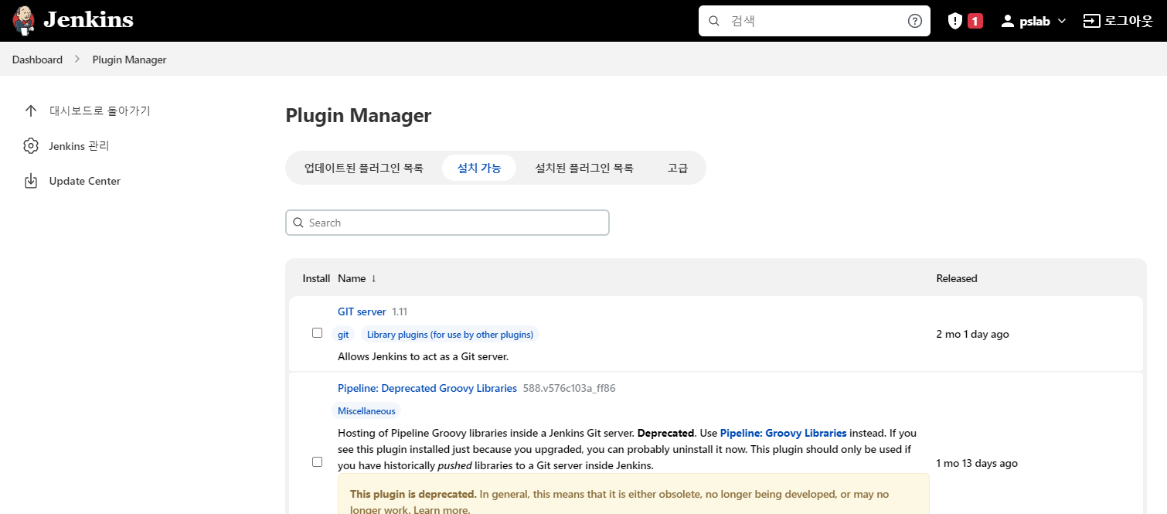
Task: Check Pipeline: Deprecated Groovy Libraries install checkbox
Action: (x=317, y=461)
